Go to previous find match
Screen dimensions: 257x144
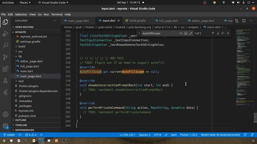point(212,33)
